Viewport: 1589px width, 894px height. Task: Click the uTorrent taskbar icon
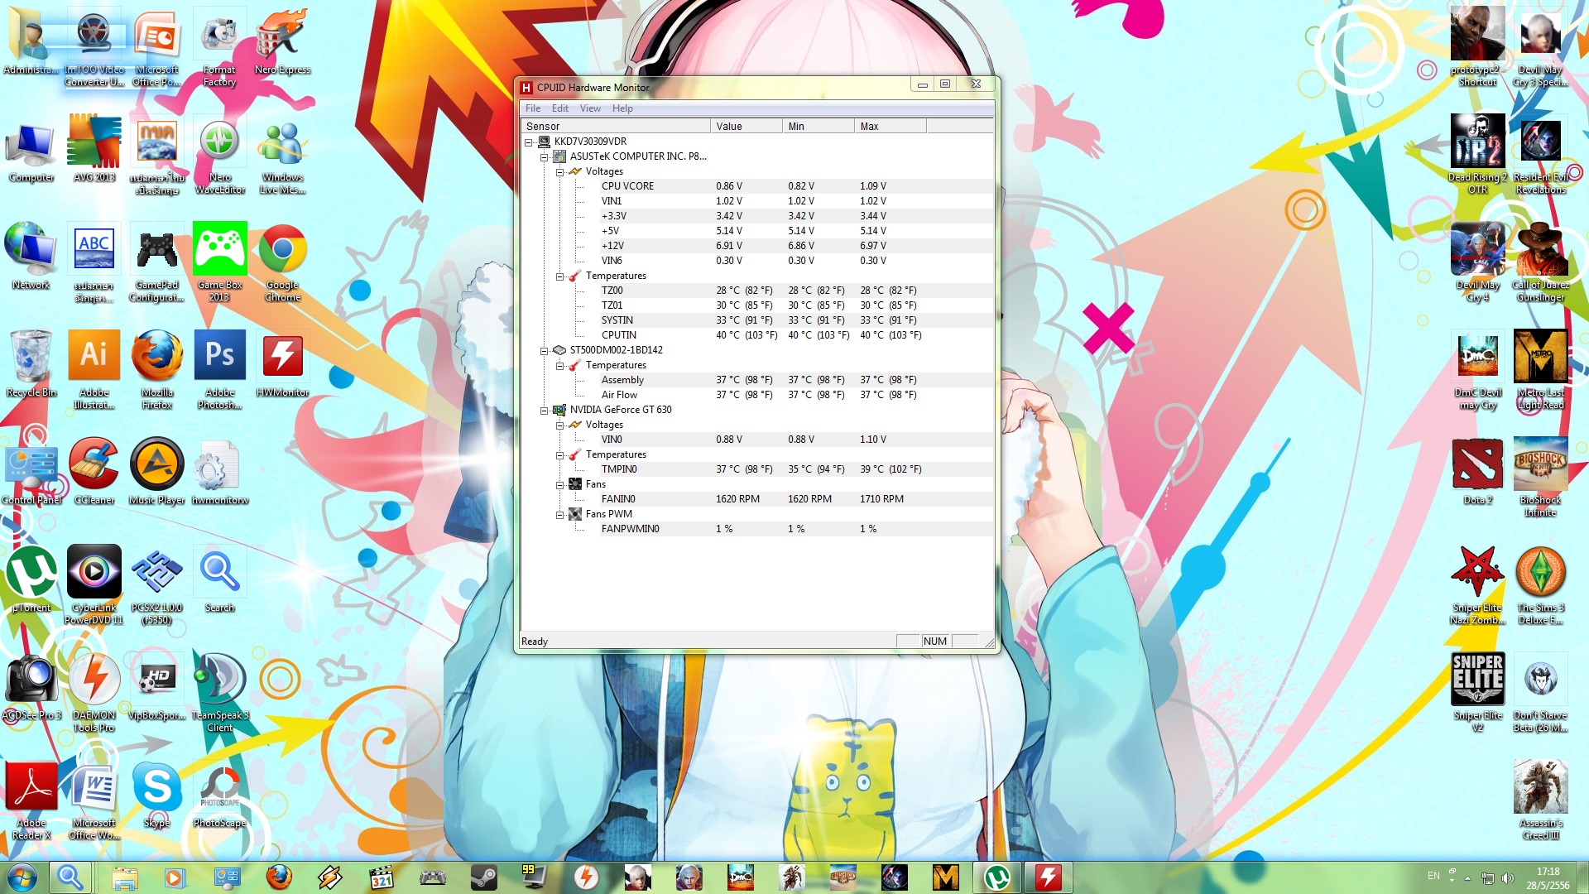click(x=997, y=877)
